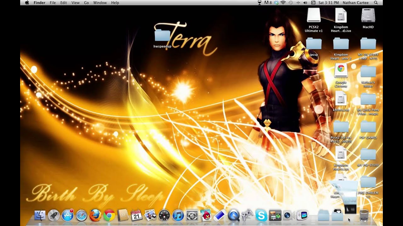This screenshot has width=403, height=226.
Task: Open the Apple menu
Action: click(x=27, y=3)
